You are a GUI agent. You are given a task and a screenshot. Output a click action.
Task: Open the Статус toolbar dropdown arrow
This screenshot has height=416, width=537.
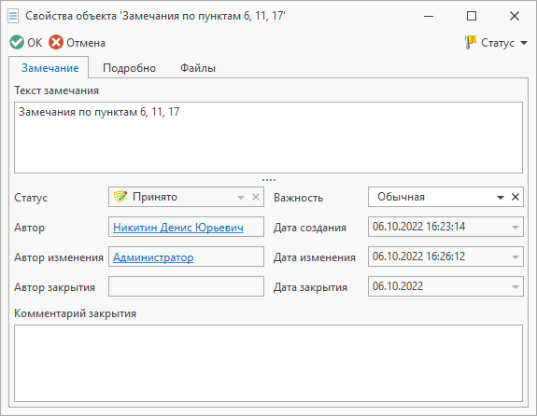click(x=524, y=43)
